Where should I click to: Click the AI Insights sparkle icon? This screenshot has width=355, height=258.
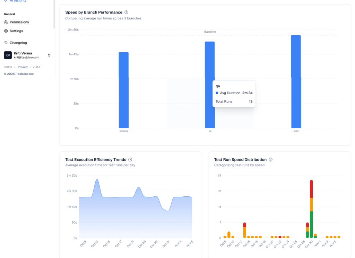pos(6,1)
